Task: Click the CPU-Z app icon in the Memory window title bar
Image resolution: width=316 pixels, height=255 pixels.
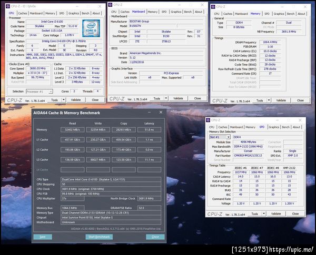Action: pos(213,7)
